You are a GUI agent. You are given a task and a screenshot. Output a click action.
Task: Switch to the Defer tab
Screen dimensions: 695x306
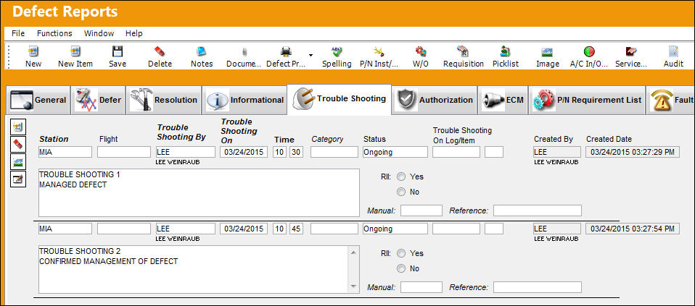click(98, 101)
